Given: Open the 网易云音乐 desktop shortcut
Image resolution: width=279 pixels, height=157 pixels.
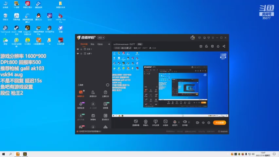Looking at the screenshot, I should click(x=28, y=5).
